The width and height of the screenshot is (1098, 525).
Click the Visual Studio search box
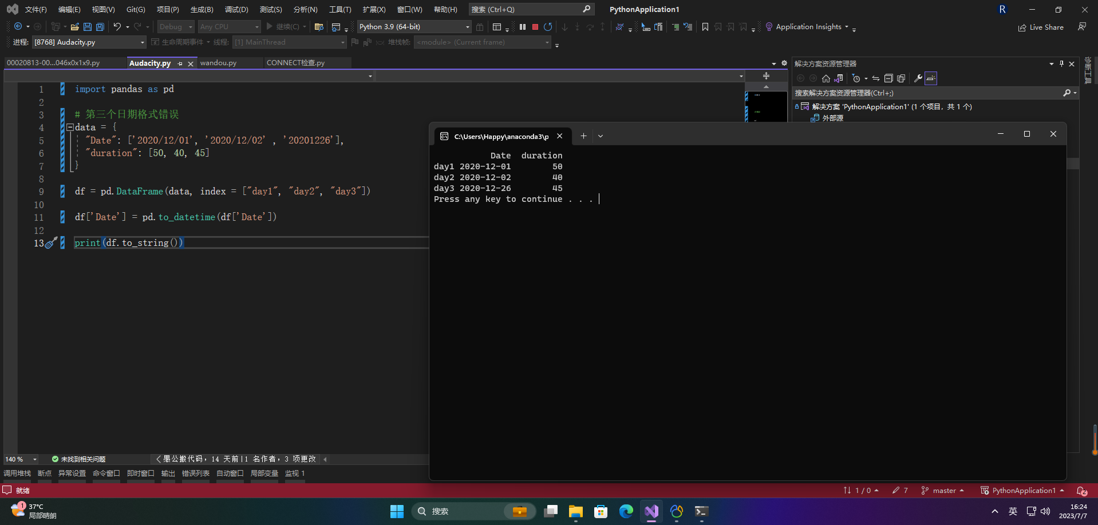click(531, 9)
